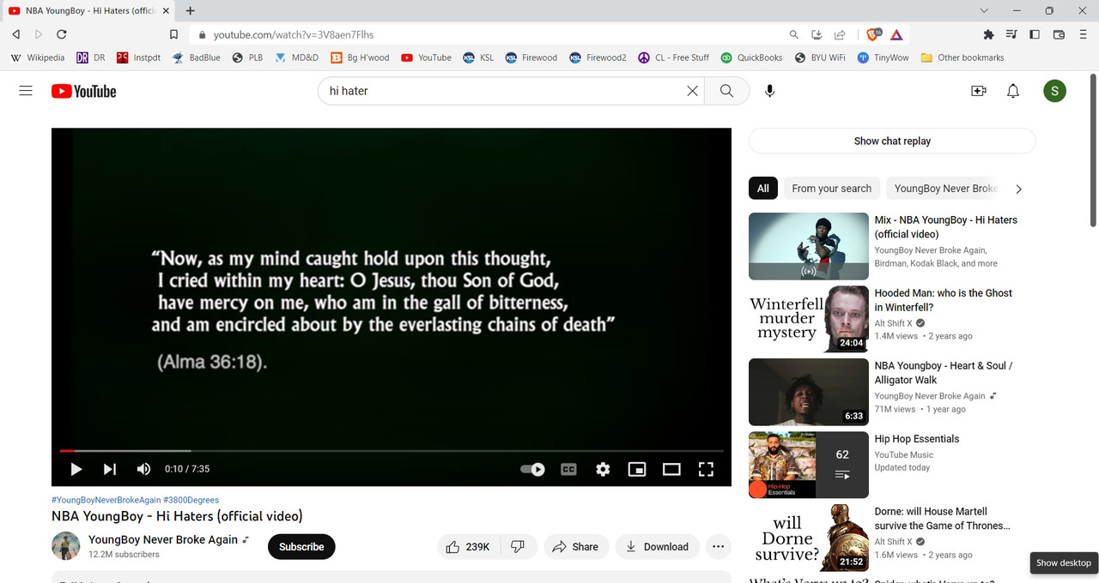Mute the video volume
Screen dimensions: 1099x583
[143, 469]
